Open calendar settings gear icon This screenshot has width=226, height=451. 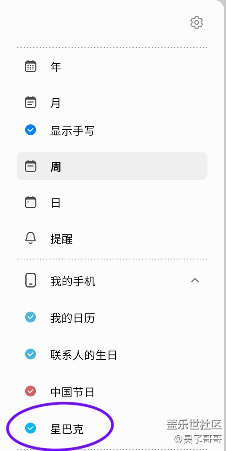tap(196, 23)
